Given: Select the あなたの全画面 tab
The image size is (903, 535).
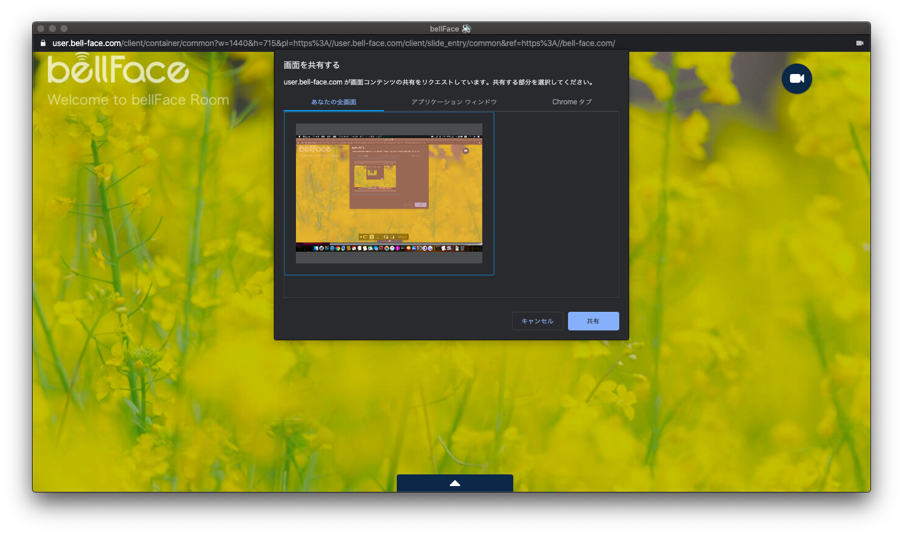Looking at the screenshot, I should point(334,102).
